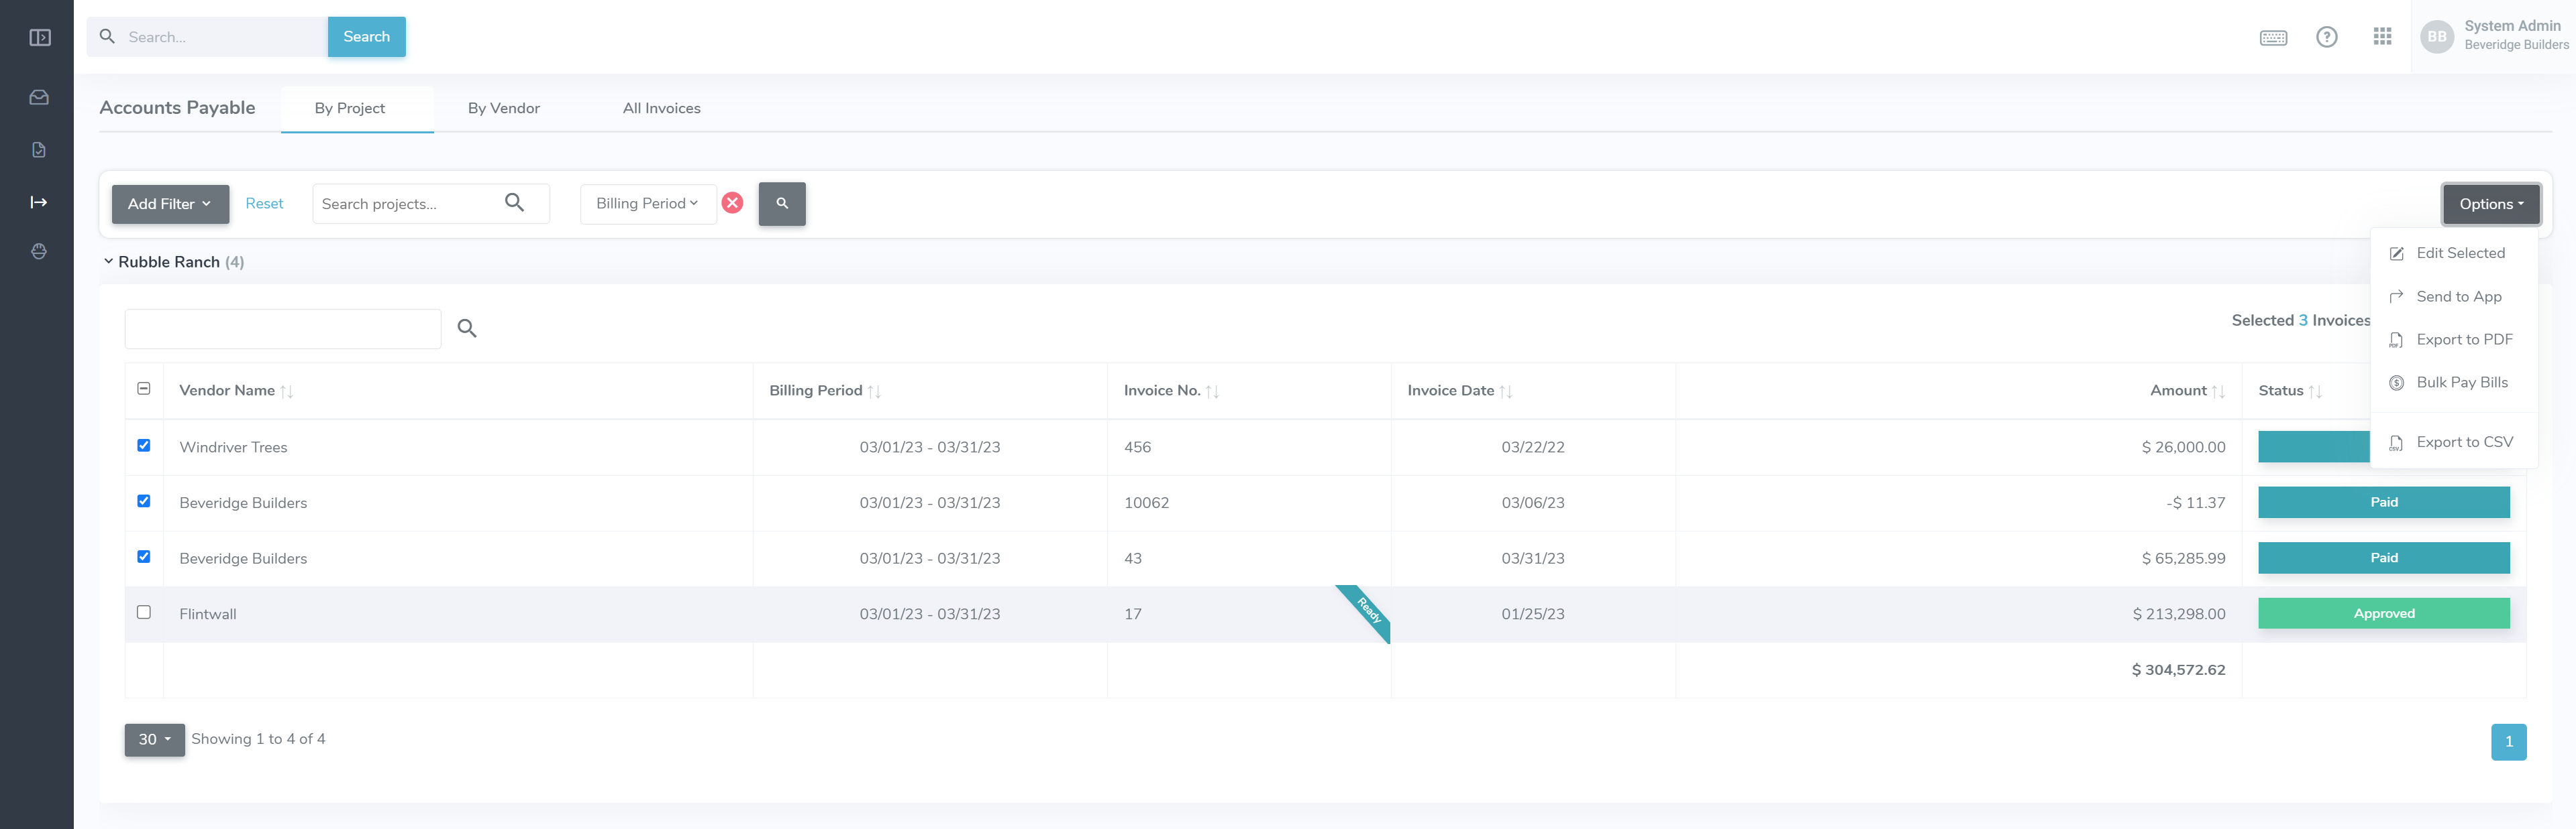Open the Add Filter dropdown
The width and height of the screenshot is (2576, 829).
170,204
